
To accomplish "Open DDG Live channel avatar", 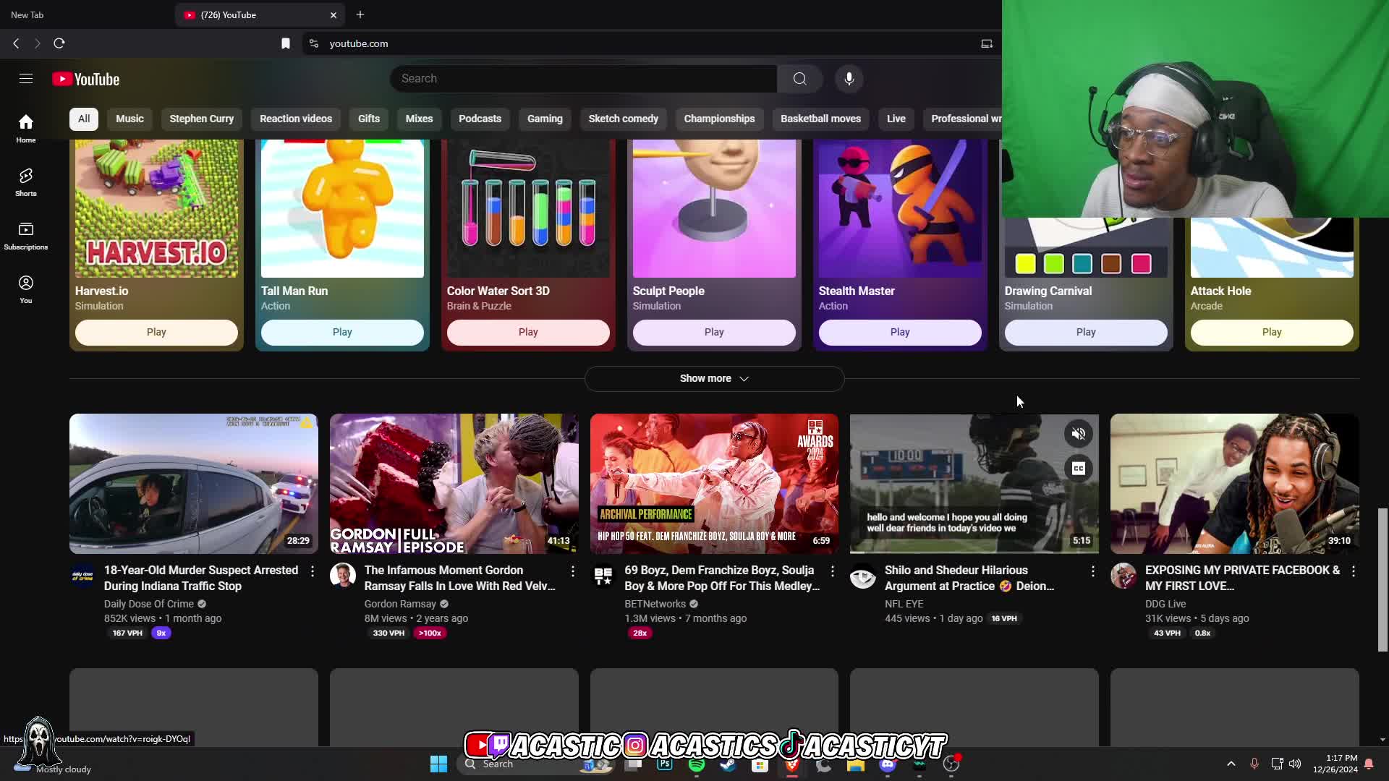I will pos(1123,576).
